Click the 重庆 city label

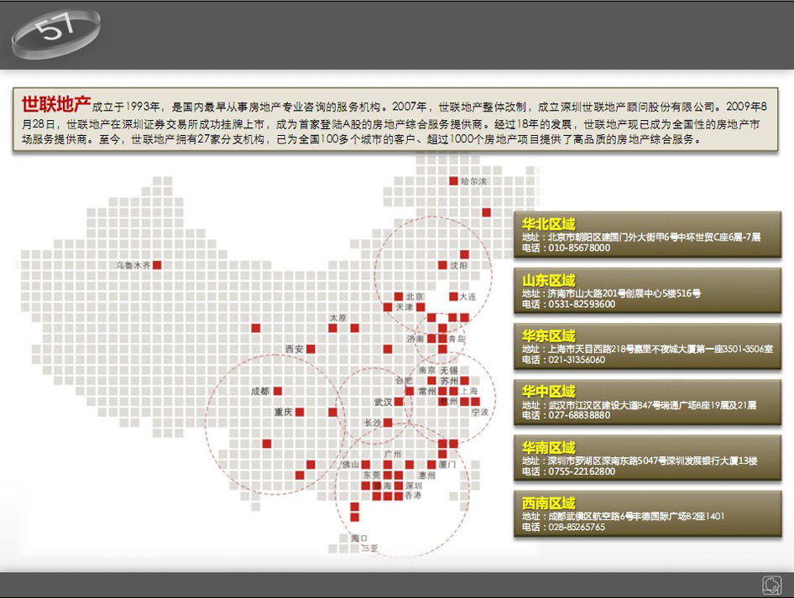click(x=283, y=413)
